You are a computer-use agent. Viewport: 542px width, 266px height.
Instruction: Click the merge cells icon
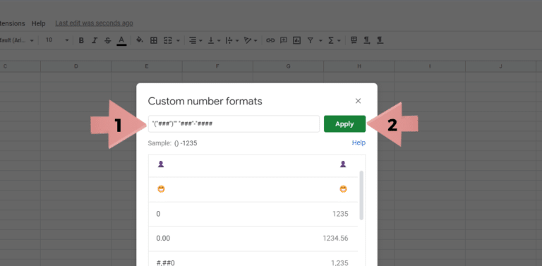[x=168, y=40]
